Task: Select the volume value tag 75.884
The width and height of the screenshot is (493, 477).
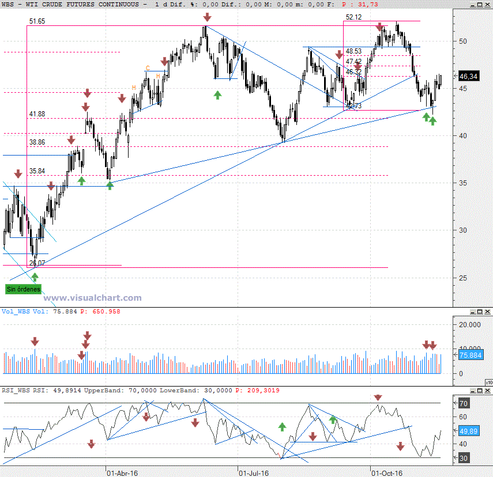Action: click(471, 355)
